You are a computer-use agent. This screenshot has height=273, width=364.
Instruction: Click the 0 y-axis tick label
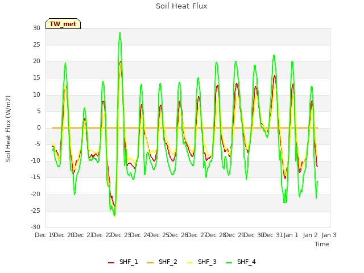[39, 127]
